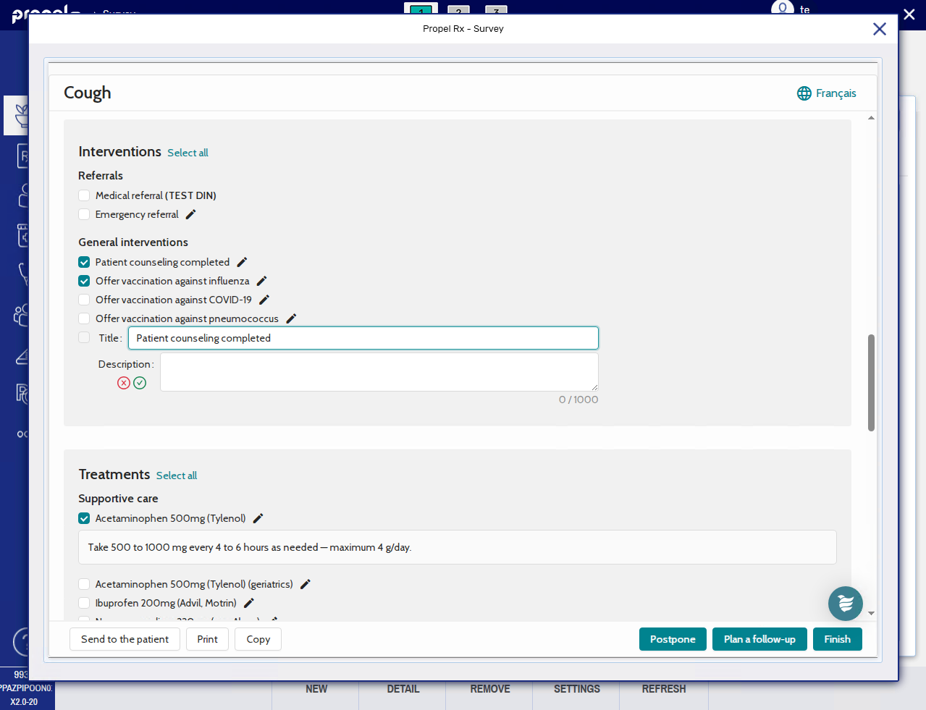Click the Description text area
The image size is (926, 710).
point(379,372)
